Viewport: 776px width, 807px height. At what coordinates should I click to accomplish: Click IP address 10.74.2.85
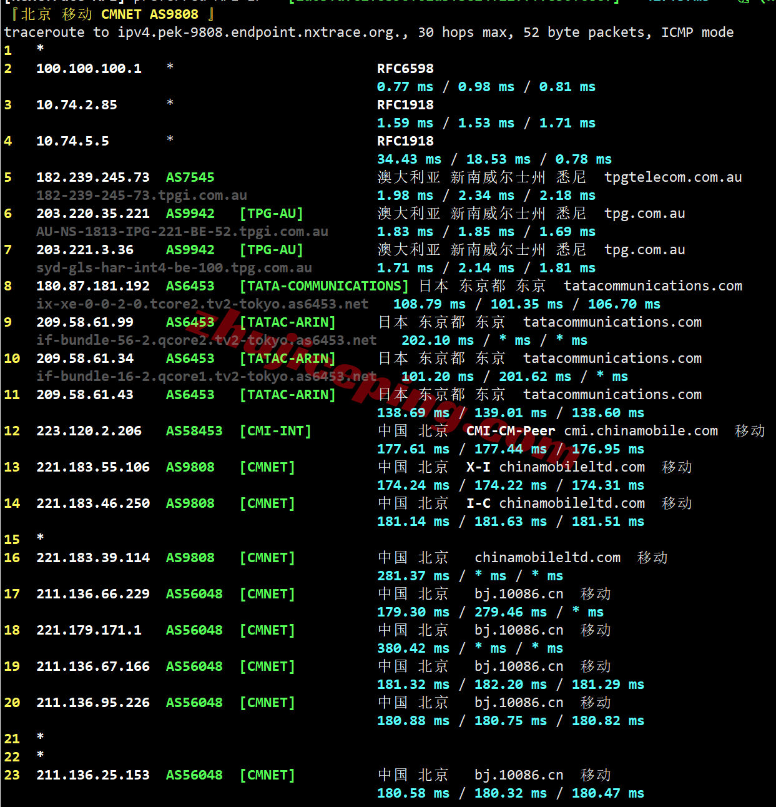[77, 105]
